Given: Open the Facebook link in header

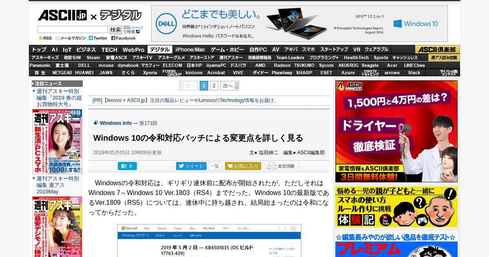Looking at the screenshot, I should (x=123, y=38).
